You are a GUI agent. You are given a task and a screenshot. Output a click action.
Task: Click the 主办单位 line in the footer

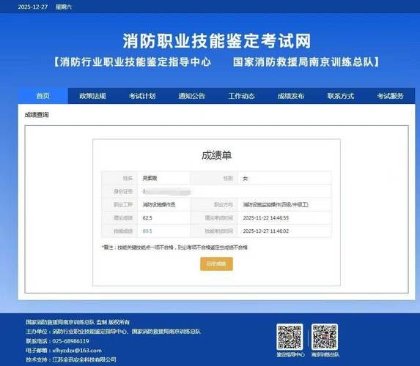click(x=114, y=332)
